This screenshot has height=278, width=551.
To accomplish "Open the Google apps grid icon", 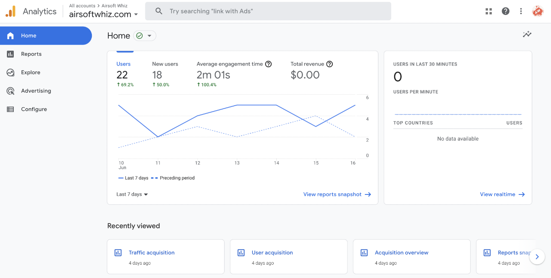I will point(489,11).
